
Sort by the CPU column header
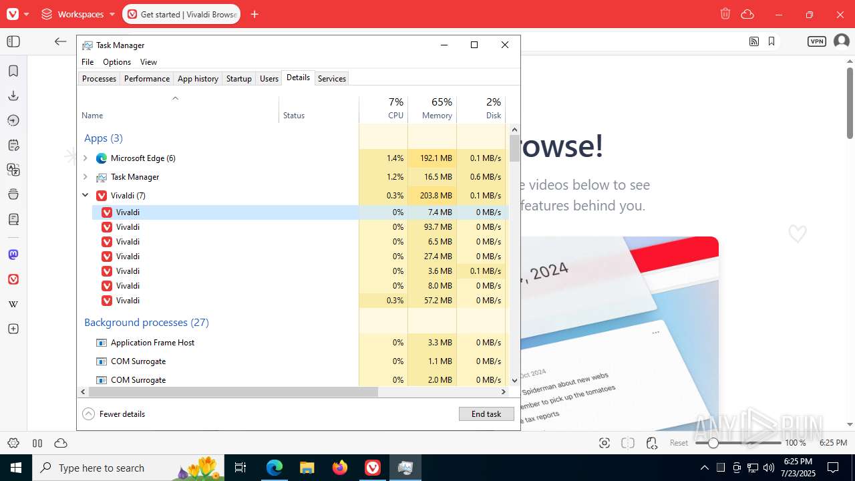[384, 110]
